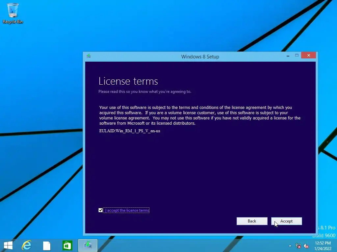Open the Recycle Bin desktop icon
The width and height of the screenshot is (337, 252).
tap(13, 13)
